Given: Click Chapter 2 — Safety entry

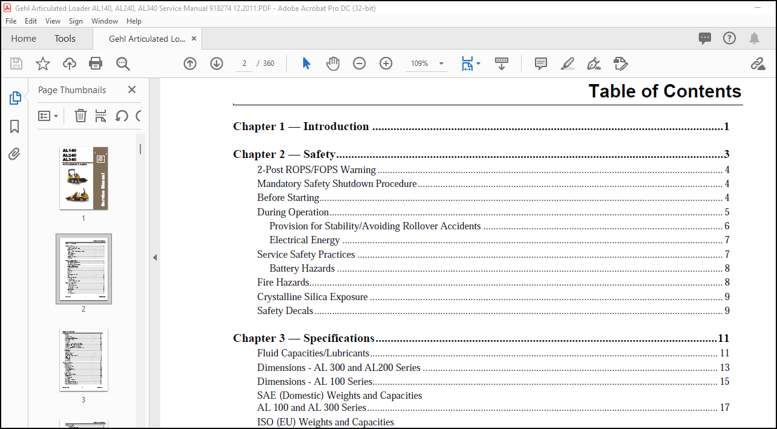Looking at the screenshot, I should click(481, 154).
